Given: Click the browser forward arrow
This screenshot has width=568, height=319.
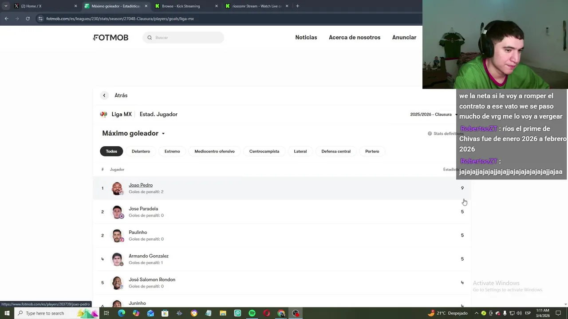Looking at the screenshot, I should [17, 19].
